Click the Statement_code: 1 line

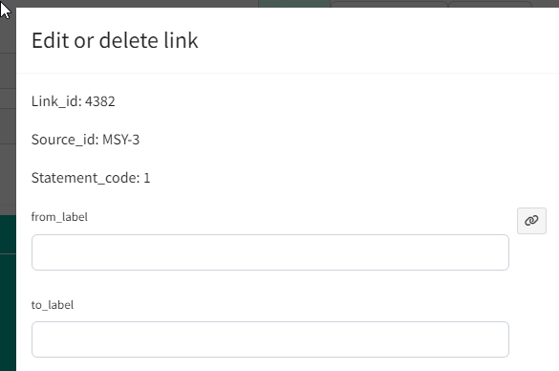coord(91,178)
